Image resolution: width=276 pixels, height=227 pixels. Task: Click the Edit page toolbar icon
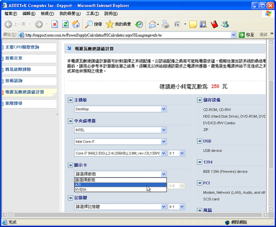click(177, 24)
